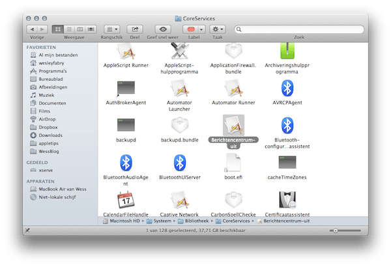Viewport: 391px width, 267px height.
Task: Go forward with the right arrow button
Action: (42, 29)
